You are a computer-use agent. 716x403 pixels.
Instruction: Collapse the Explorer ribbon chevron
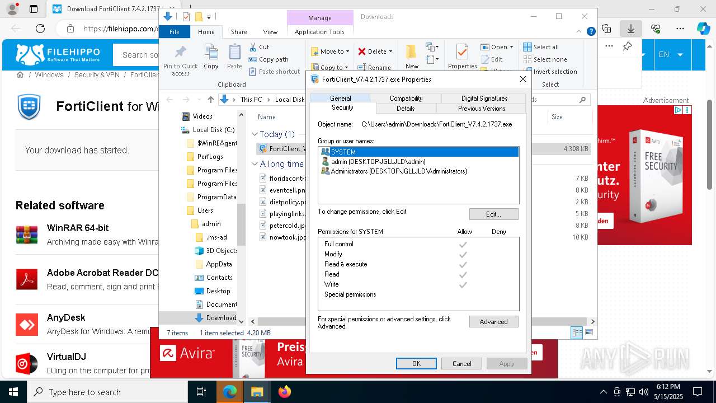tap(580, 32)
